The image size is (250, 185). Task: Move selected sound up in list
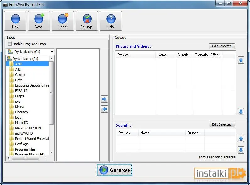point(241,139)
